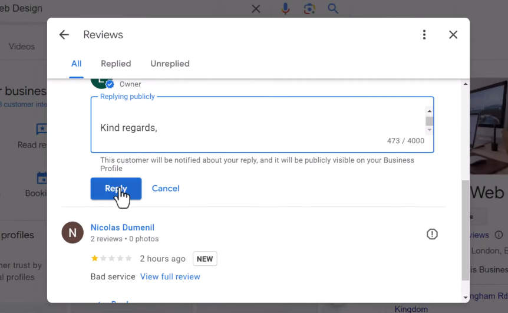Viewport: 508px width, 313px height.
Task: Select the one-star rating on review
Action: click(94, 259)
